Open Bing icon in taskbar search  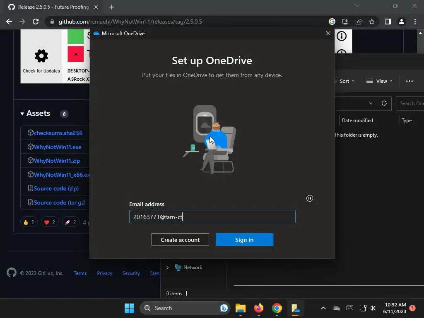coord(224,308)
